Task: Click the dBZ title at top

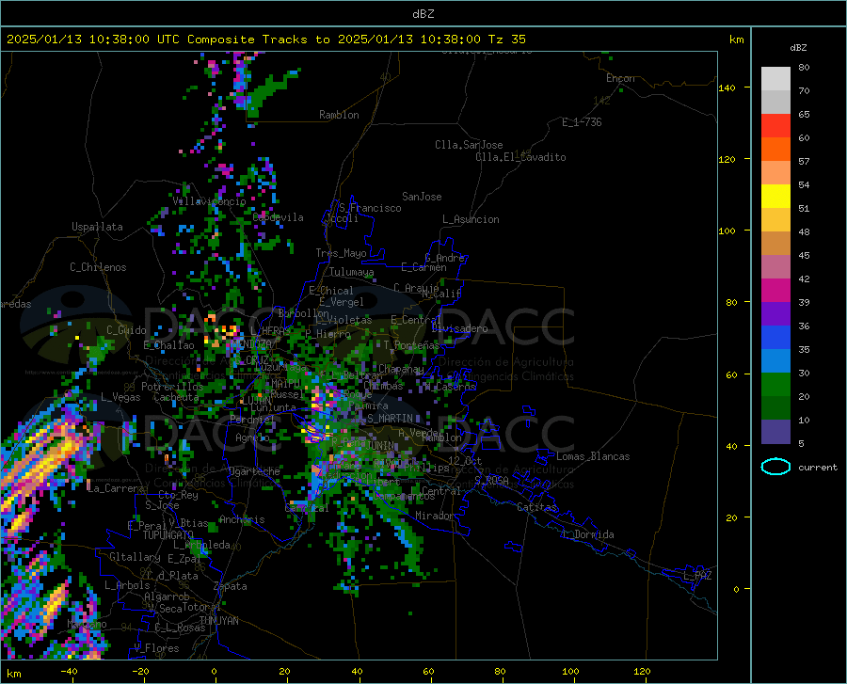Action: [423, 14]
